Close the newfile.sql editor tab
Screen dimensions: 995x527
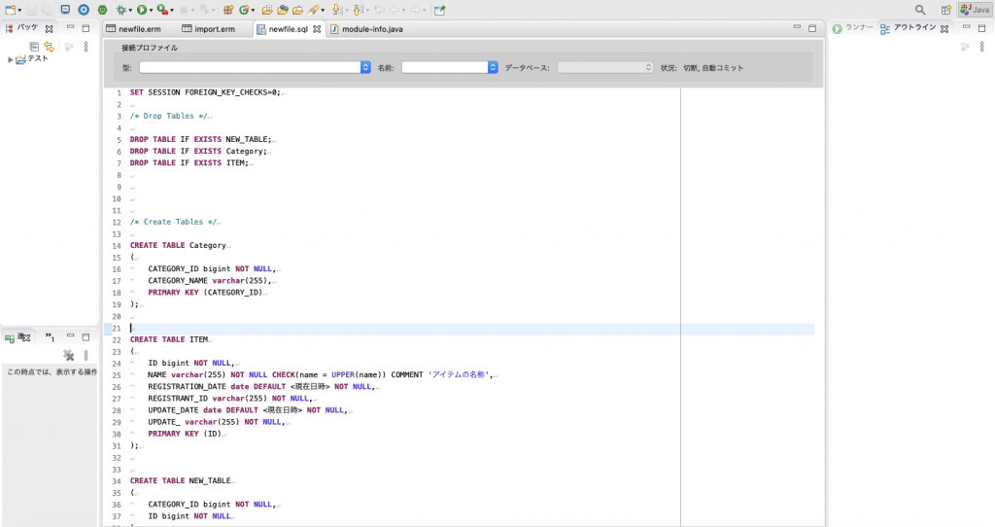click(317, 29)
